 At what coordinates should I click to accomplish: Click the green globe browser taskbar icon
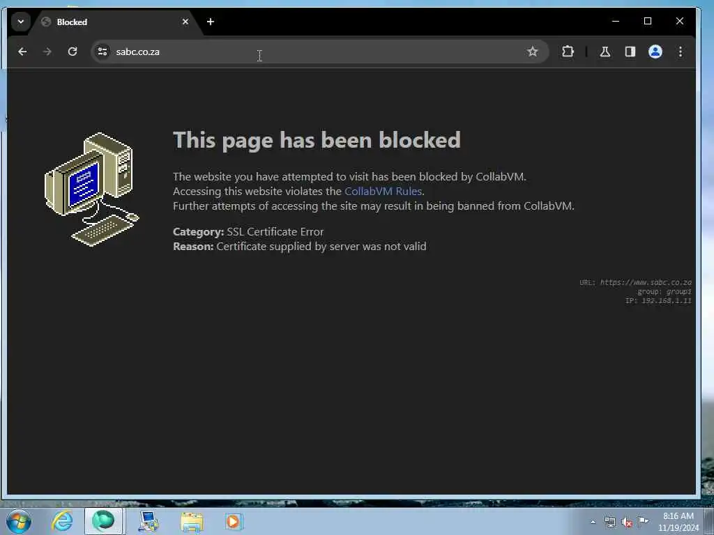pyautogui.click(x=104, y=521)
